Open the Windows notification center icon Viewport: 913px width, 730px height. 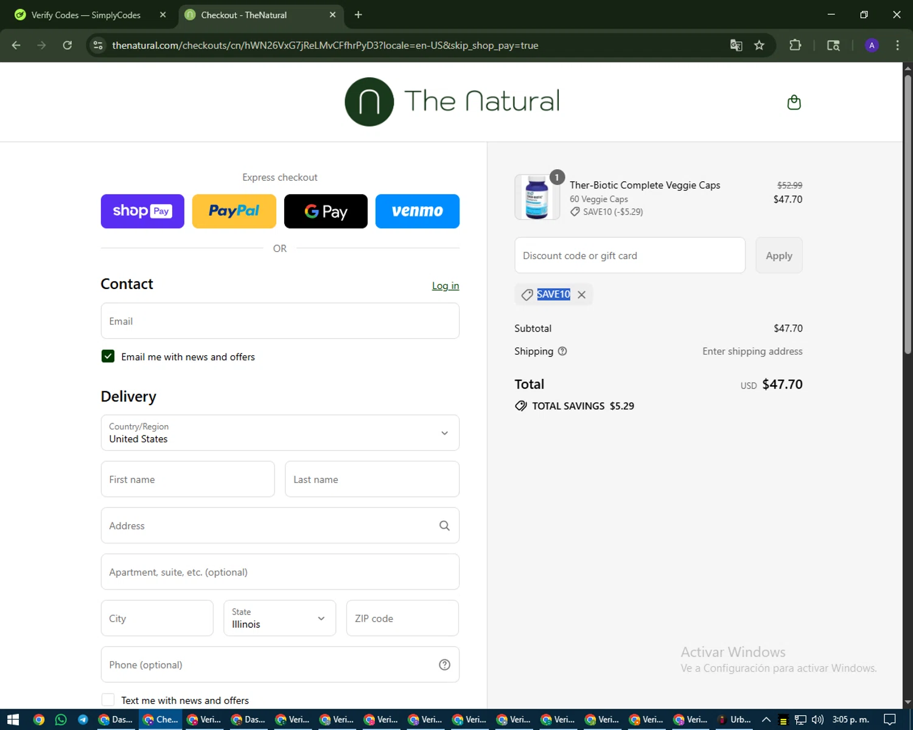pyautogui.click(x=889, y=720)
